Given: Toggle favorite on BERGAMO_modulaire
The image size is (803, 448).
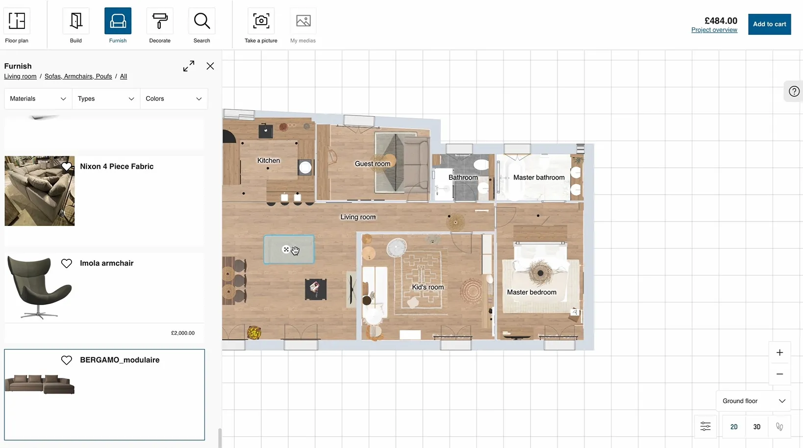Looking at the screenshot, I should [67, 360].
